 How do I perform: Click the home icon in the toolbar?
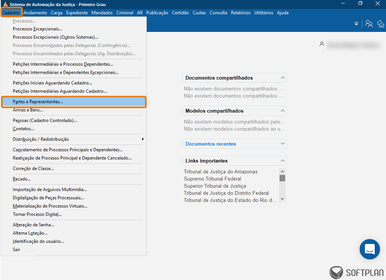point(381,24)
